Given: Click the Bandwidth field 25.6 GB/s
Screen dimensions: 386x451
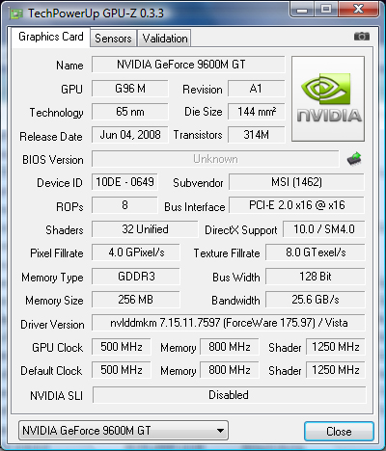Looking at the screenshot, I should pos(316,300).
